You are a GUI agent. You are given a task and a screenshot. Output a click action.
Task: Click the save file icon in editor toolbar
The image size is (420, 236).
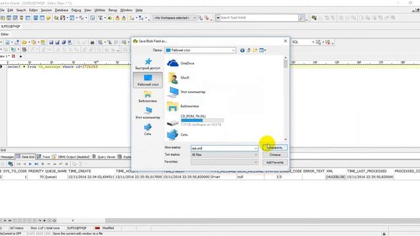(x=51, y=42)
